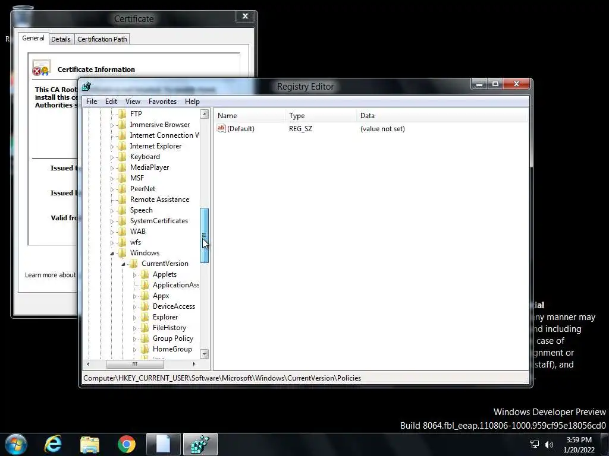Click the HomeGroup folder icon
The image size is (609, 456).
point(145,349)
